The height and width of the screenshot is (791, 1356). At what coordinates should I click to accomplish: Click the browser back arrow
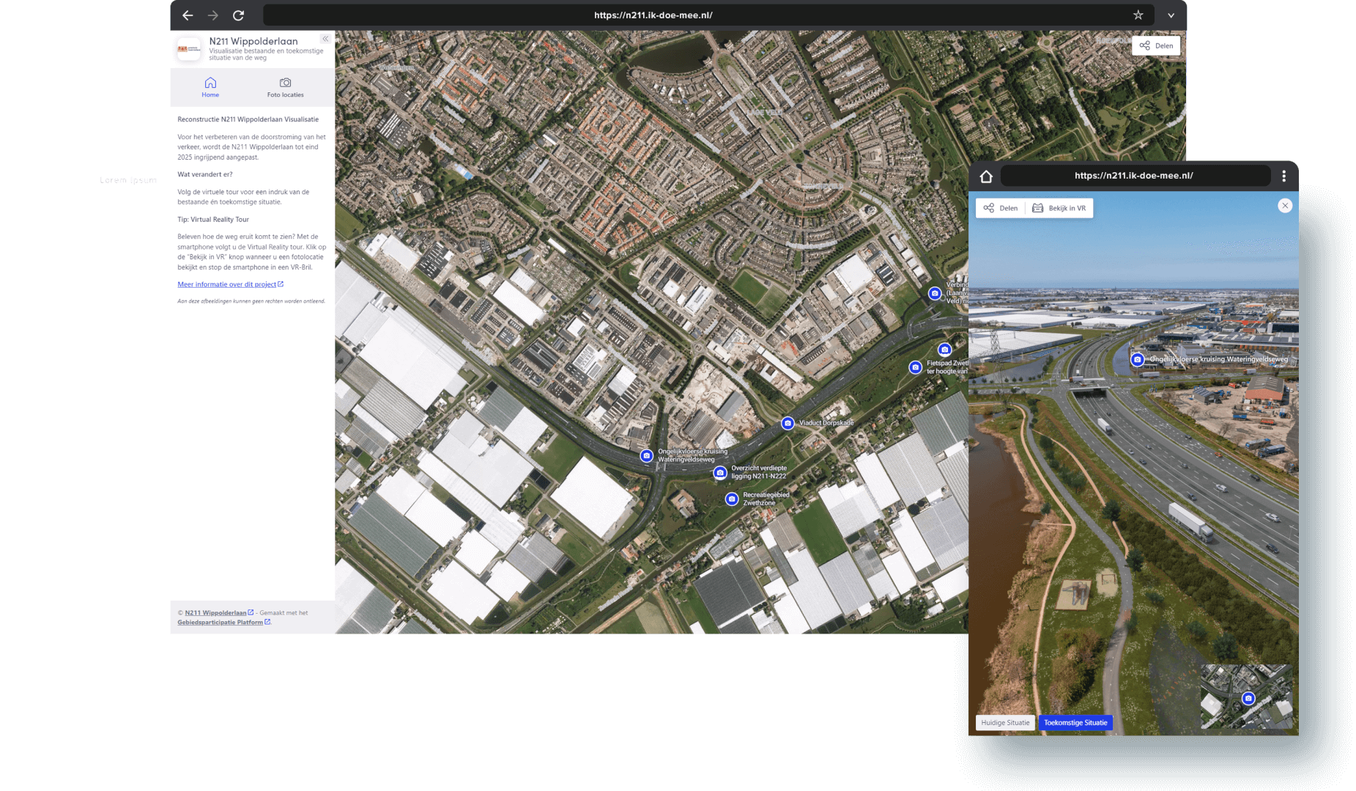point(188,15)
